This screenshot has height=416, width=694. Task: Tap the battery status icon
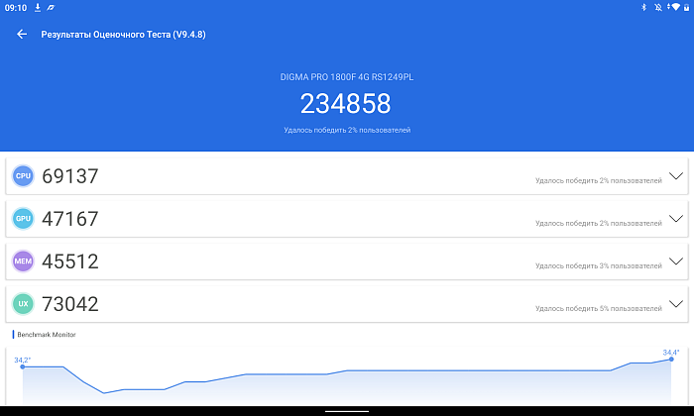(687, 7)
